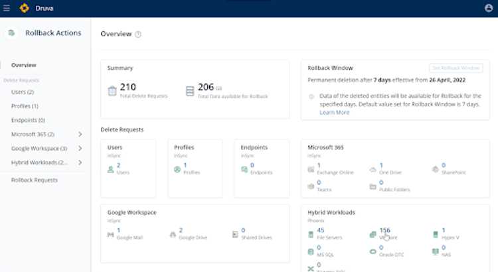
Task: Click the Google Workspace card title
Action: coord(132,212)
